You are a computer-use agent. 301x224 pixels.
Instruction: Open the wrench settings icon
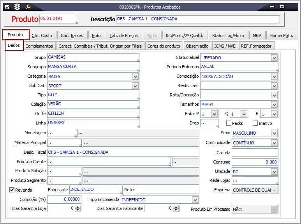(x=28, y=7)
